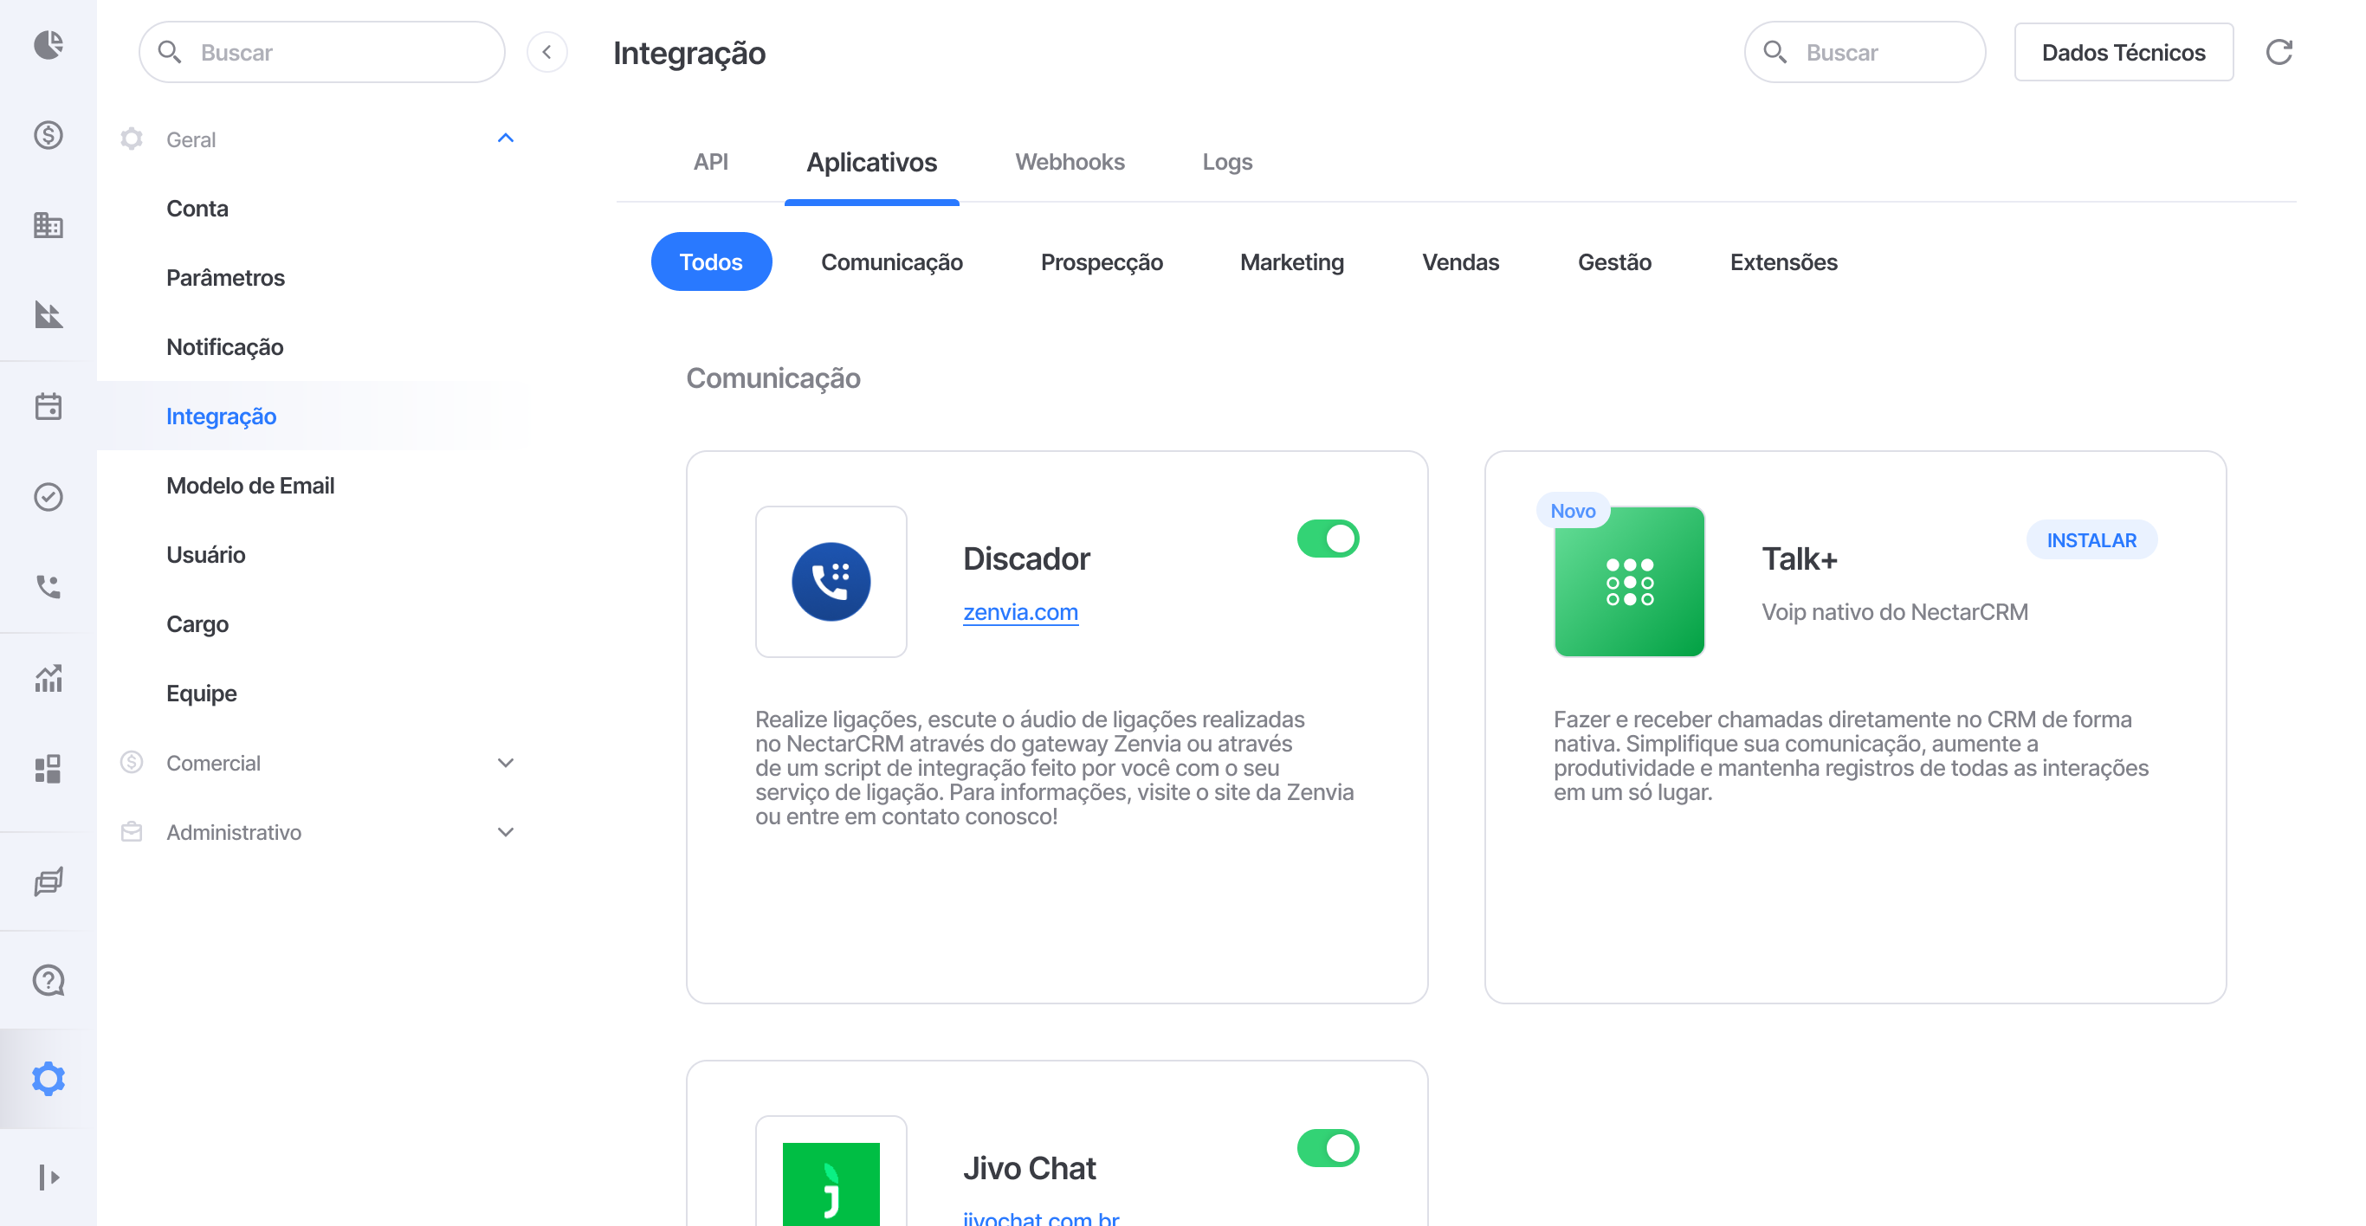Screen dimensions: 2366x1226
Task: Click the Dados Técnicos button
Action: 2124,52
